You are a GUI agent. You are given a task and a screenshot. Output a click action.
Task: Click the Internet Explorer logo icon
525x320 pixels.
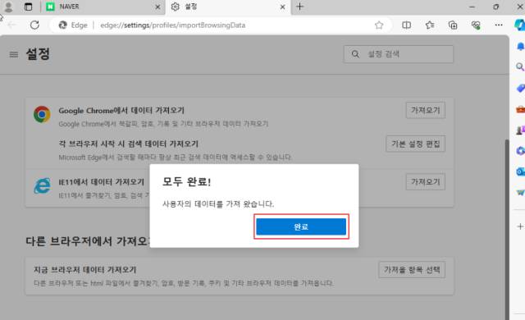point(42,185)
